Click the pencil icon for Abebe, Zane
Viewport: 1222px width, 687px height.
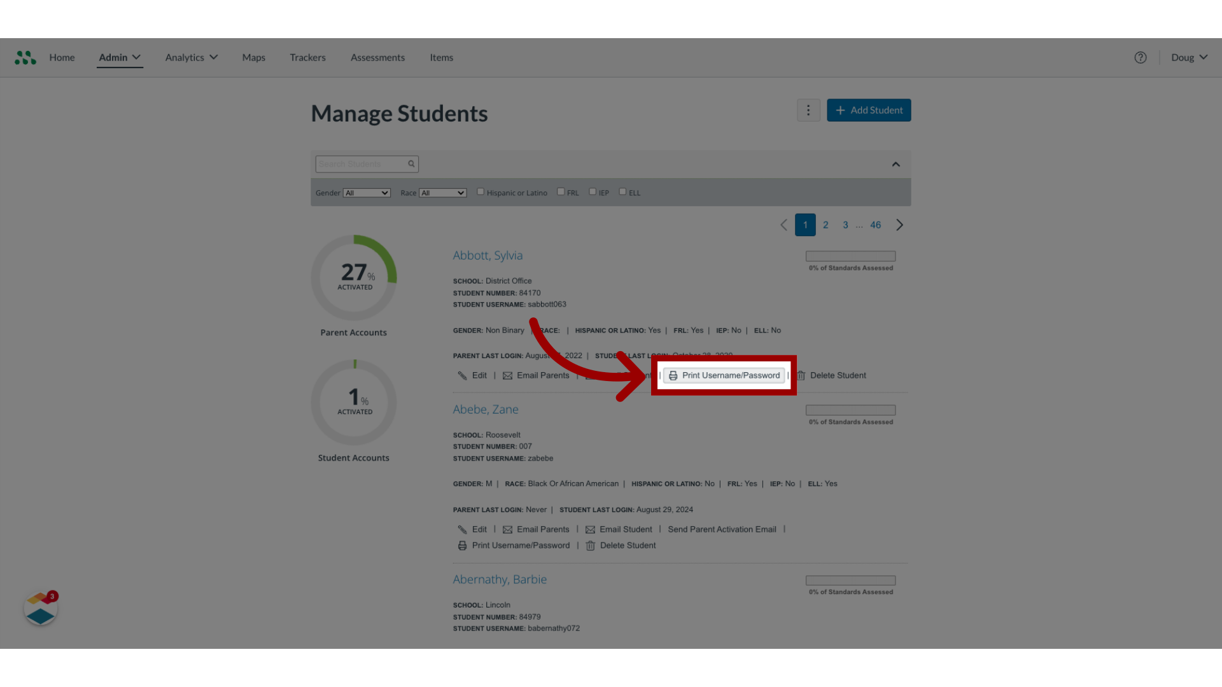click(463, 530)
